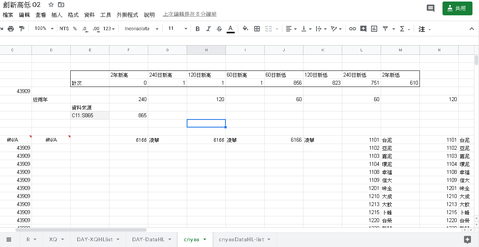Star this spreadsheet
The width and height of the screenshot is (479, 247).
point(51,5)
